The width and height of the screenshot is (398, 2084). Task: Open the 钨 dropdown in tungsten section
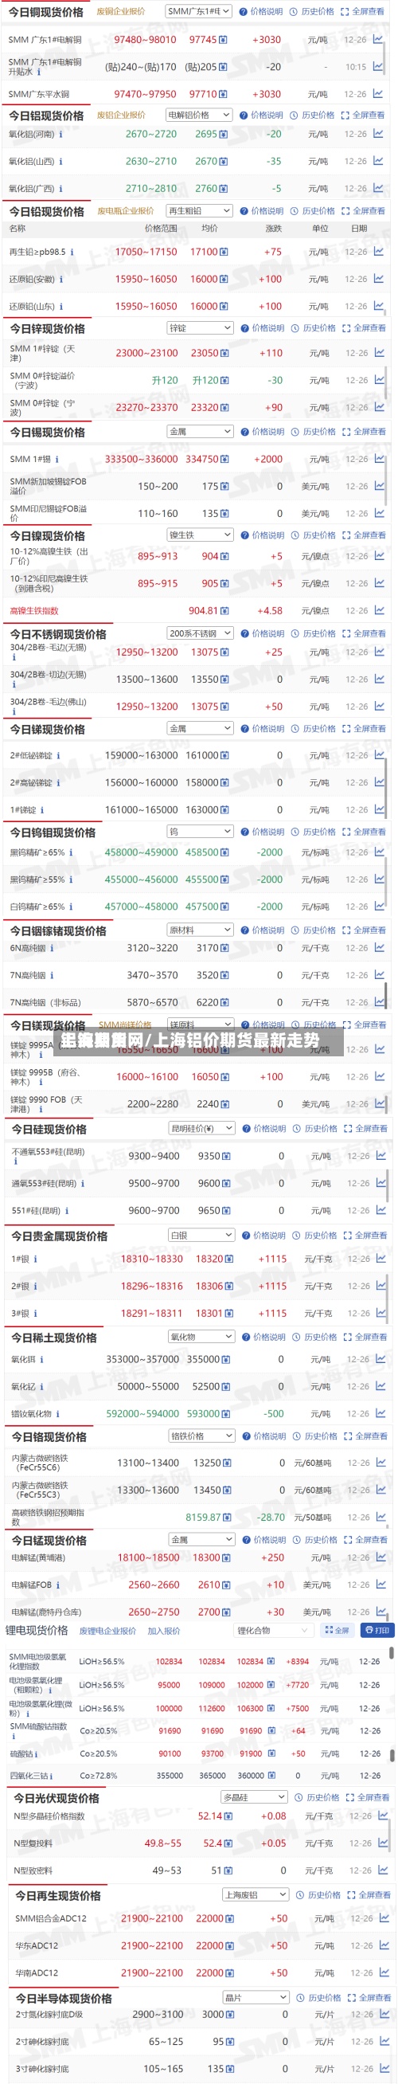(200, 831)
